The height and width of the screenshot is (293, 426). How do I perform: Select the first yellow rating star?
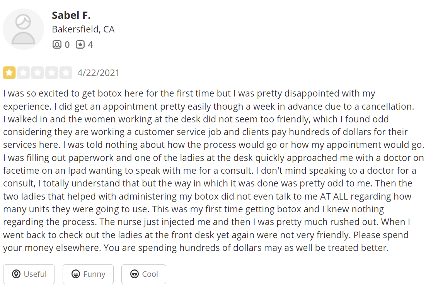coord(9,73)
